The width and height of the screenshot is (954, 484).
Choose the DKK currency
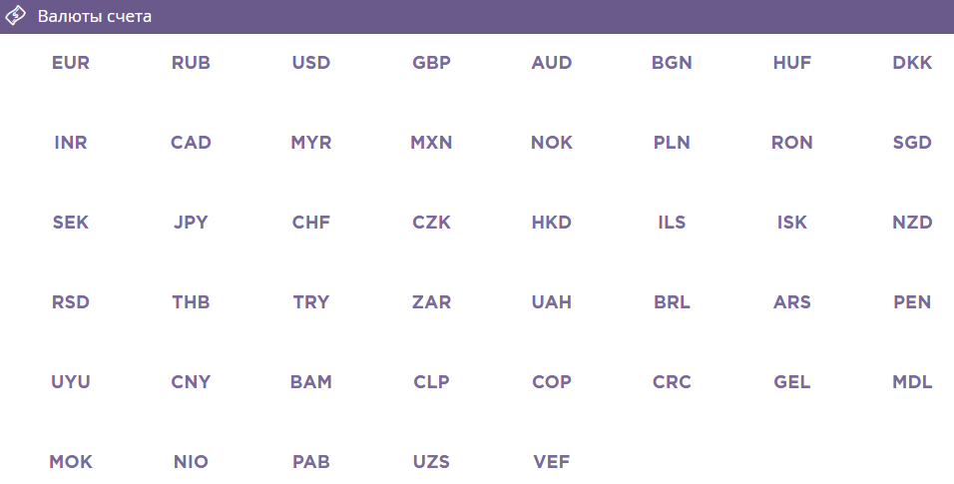912,63
